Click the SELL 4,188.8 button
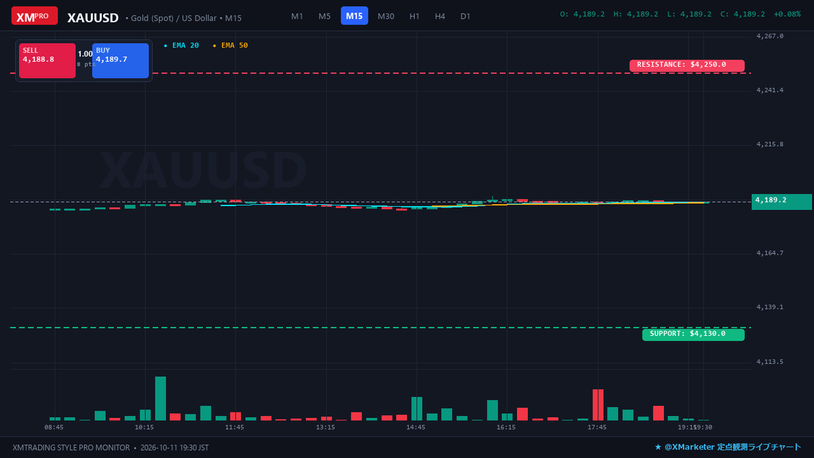814x458 pixels. (x=47, y=61)
